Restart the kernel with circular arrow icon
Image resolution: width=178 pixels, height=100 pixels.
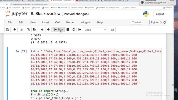[74, 30]
